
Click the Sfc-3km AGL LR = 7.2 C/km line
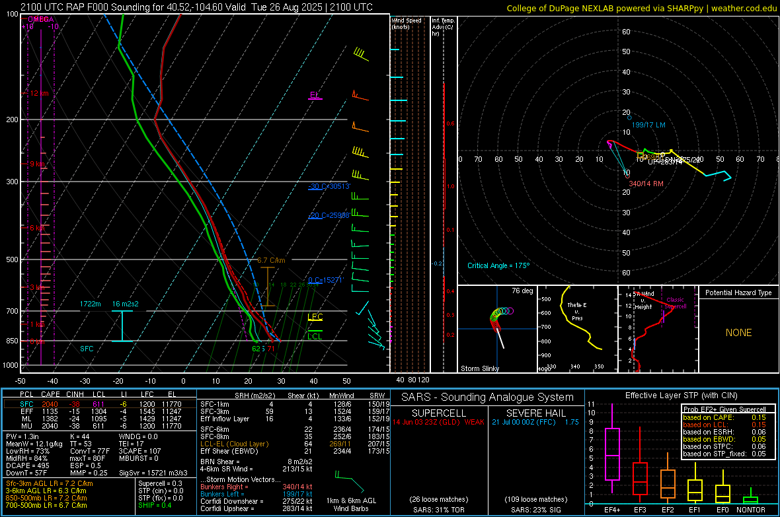click(50, 483)
